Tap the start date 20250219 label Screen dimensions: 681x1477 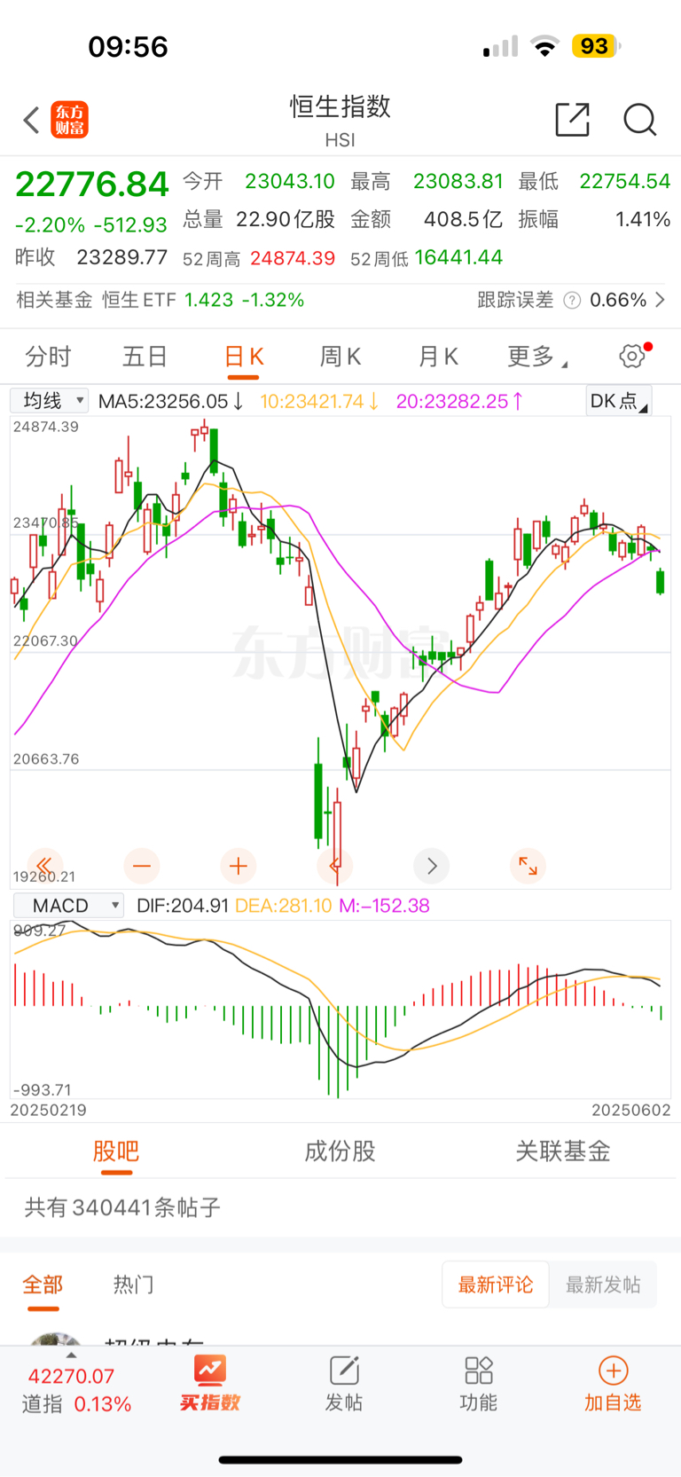coord(49,1110)
